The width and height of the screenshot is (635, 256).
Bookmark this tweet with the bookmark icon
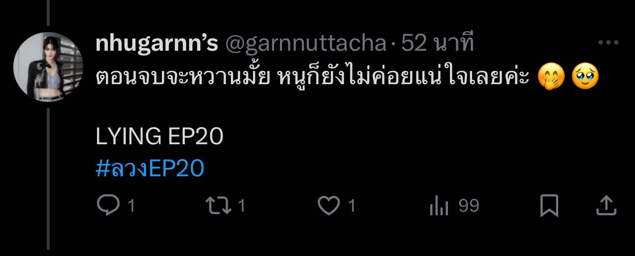coord(549,206)
